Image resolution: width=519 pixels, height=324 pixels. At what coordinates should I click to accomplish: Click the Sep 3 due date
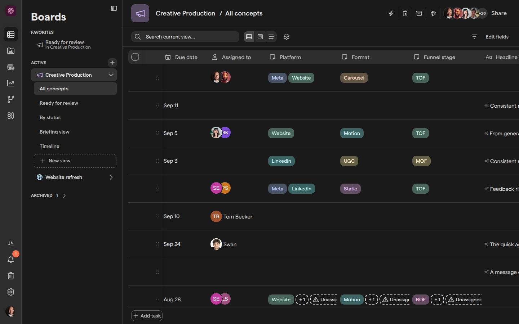170,161
